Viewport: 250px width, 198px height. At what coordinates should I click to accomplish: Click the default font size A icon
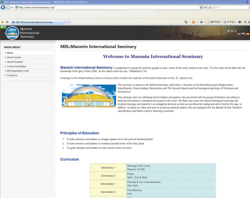click(232, 31)
